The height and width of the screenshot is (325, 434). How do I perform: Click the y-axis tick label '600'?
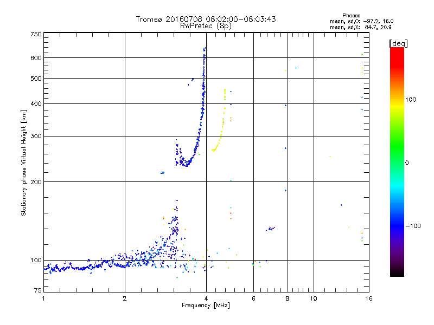point(36,58)
